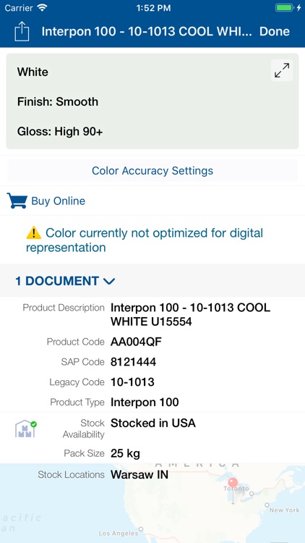Tap the yellow warning triangle icon
Image resolution: width=305 pixels, height=543 pixels.
point(33,232)
